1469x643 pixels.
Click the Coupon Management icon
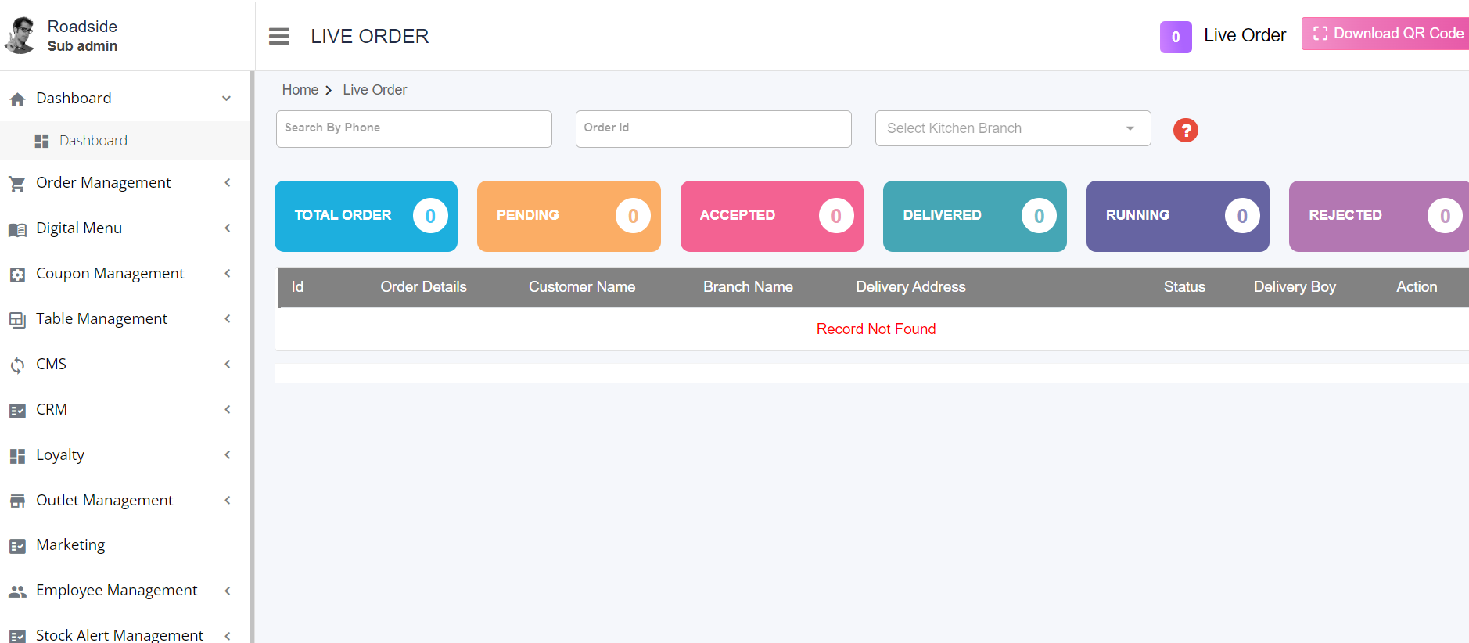17,275
